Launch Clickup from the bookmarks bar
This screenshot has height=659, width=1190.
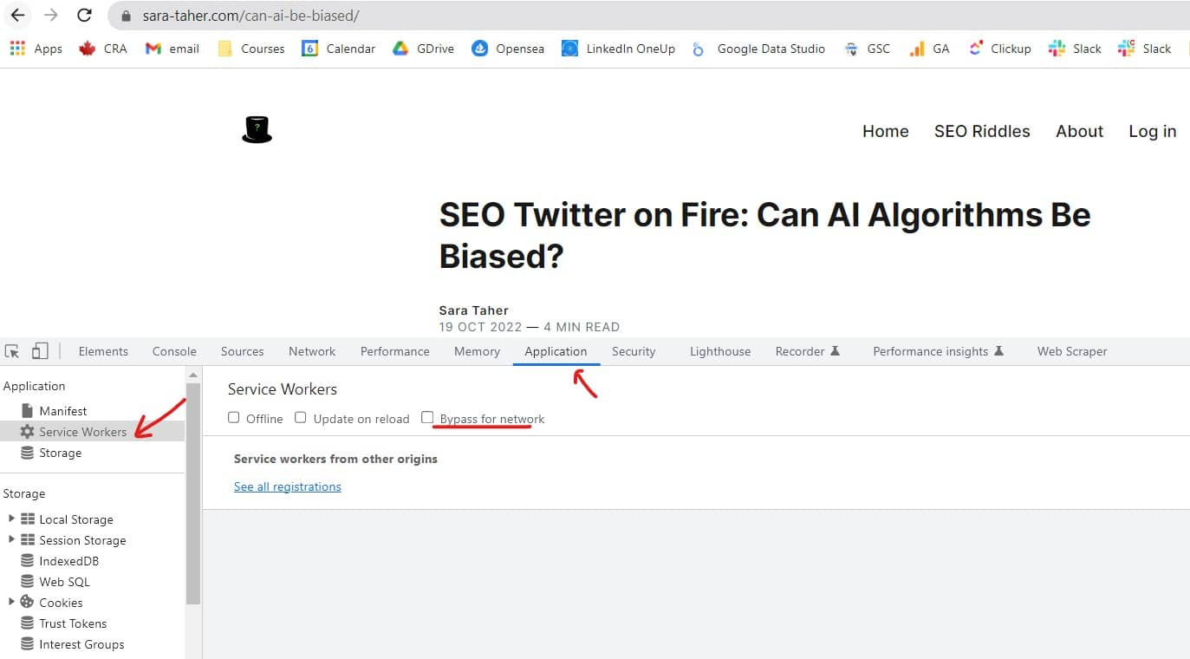click(998, 49)
